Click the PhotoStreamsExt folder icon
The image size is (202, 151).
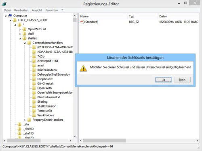coord(34,97)
